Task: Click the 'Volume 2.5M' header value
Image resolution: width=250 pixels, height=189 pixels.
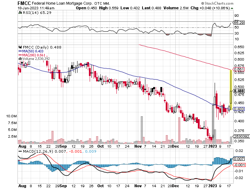Action: pos(176,8)
